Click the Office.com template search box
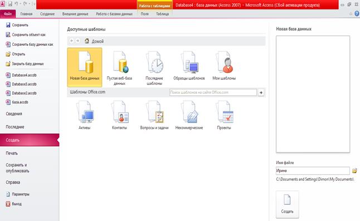Screen dimensions: 360x221 point(213,93)
